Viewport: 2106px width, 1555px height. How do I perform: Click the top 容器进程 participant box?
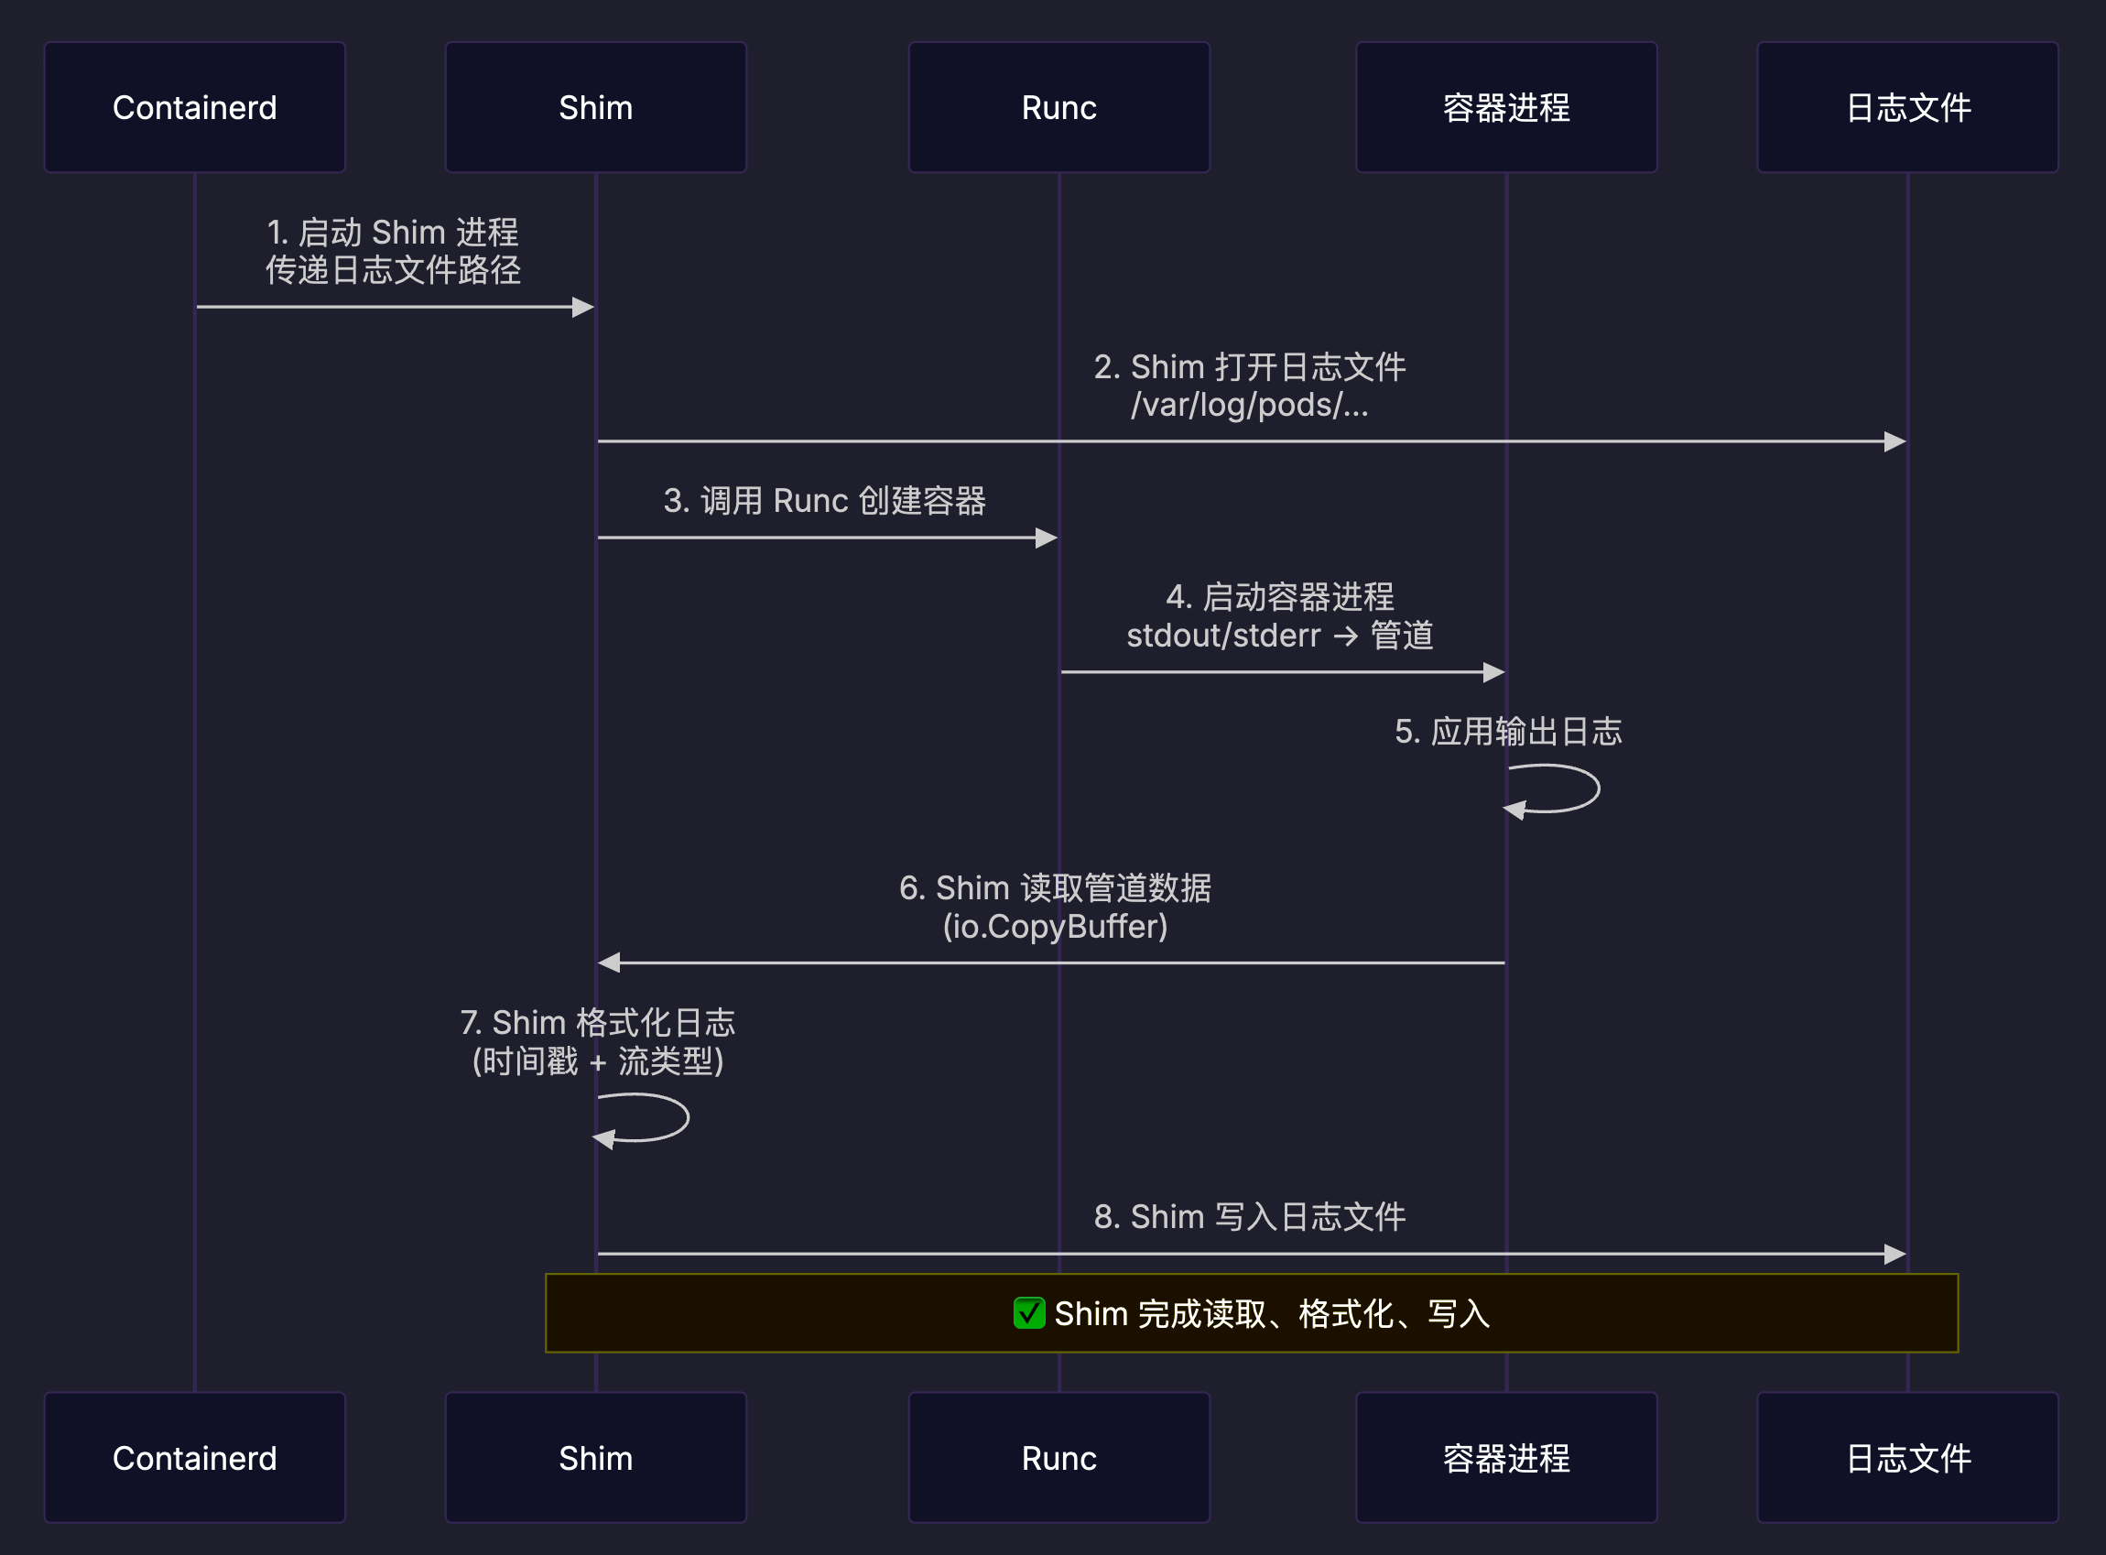[x=1505, y=107]
